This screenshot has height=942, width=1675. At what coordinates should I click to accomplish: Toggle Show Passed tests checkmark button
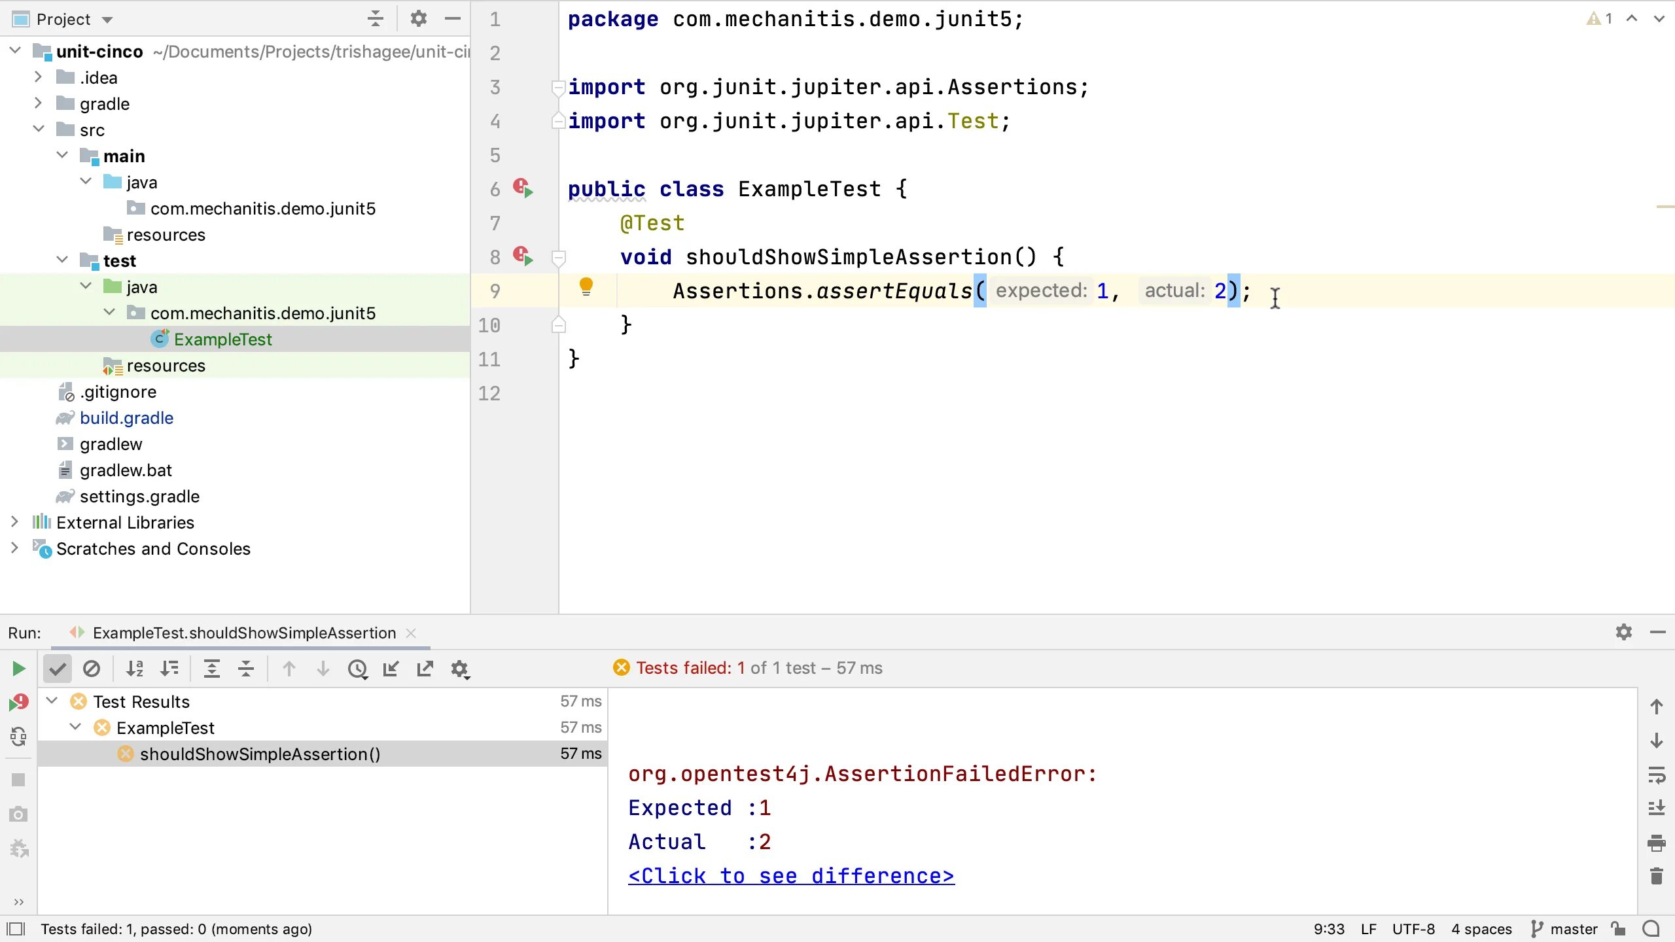[x=58, y=669]
